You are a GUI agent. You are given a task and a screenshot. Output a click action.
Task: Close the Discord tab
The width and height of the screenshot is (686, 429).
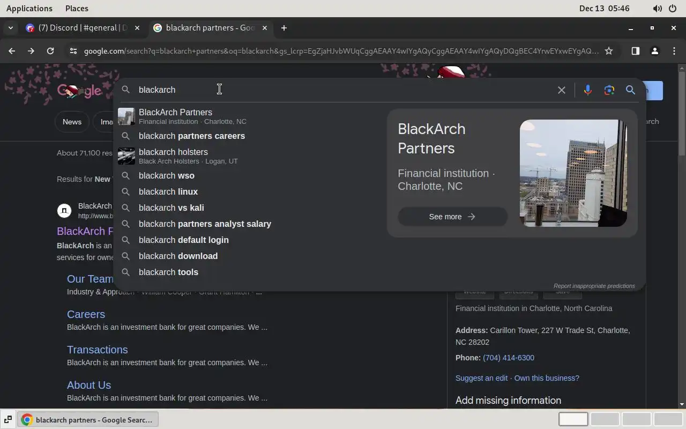(137, 28)
